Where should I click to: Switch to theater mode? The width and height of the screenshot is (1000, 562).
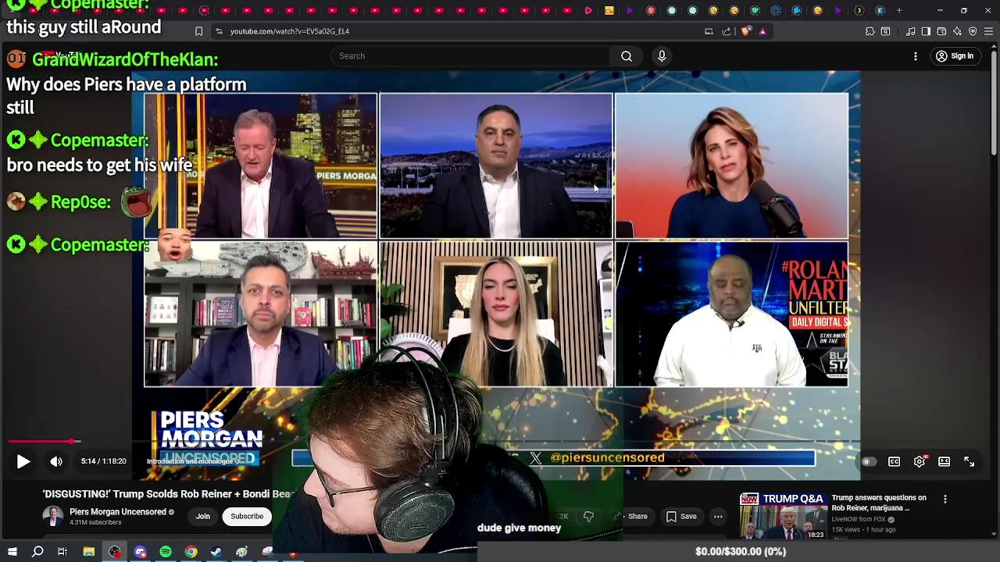pyautogui.click(x=945, y=461)
